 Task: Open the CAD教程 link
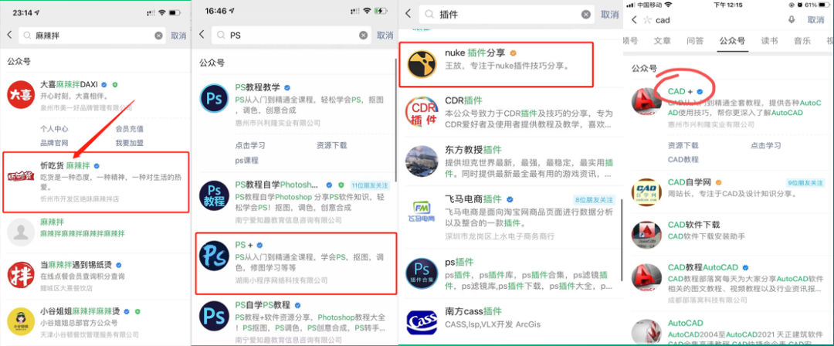(x=683, y=159)
